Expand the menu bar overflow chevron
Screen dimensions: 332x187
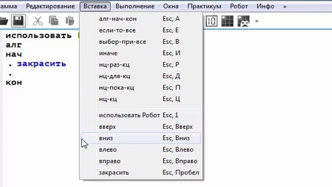coord(285,7)
